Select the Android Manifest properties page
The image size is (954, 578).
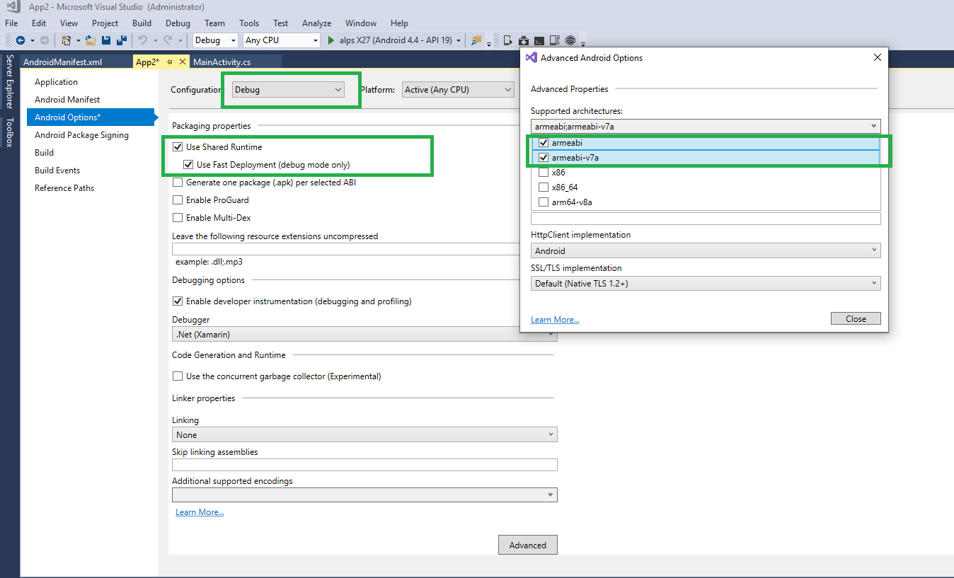pos(67,100)
